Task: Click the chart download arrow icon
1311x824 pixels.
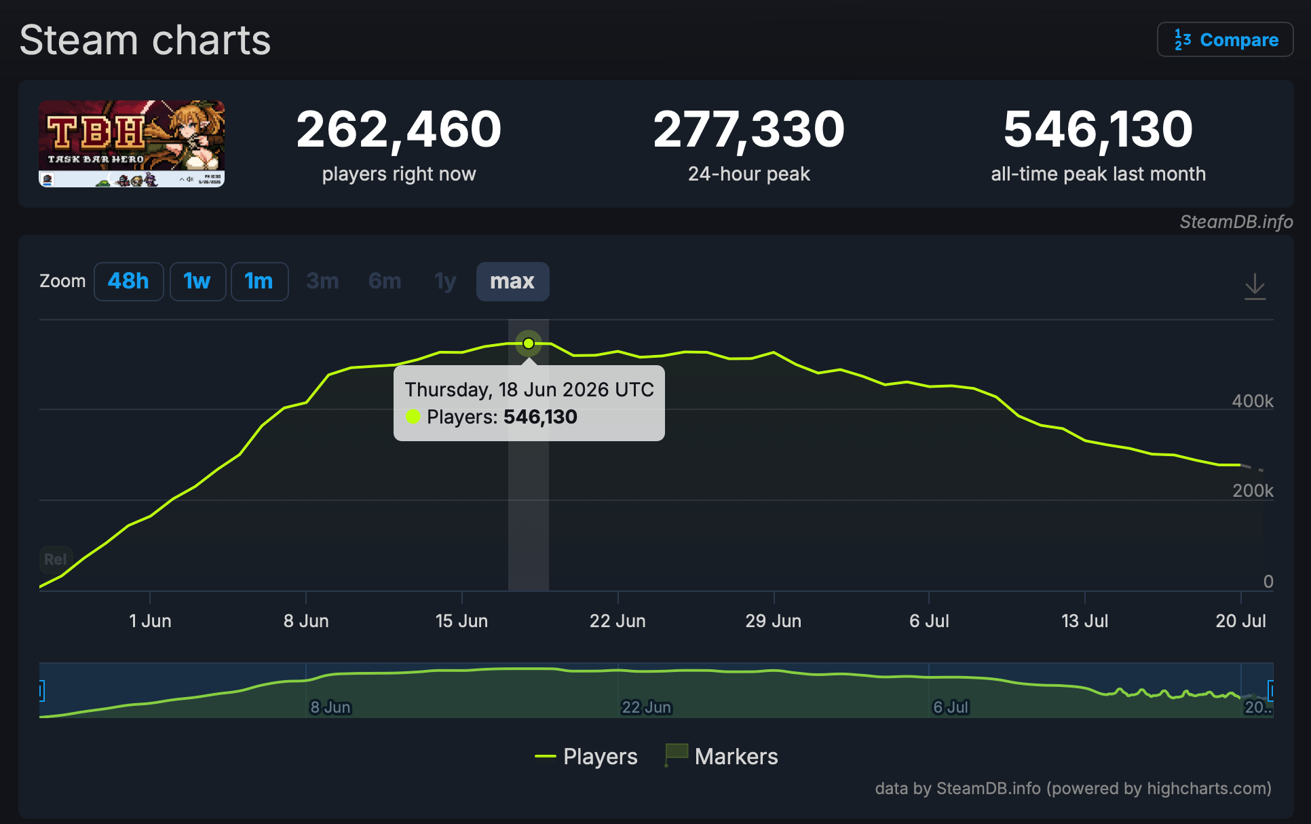Action: [1255, 286]
